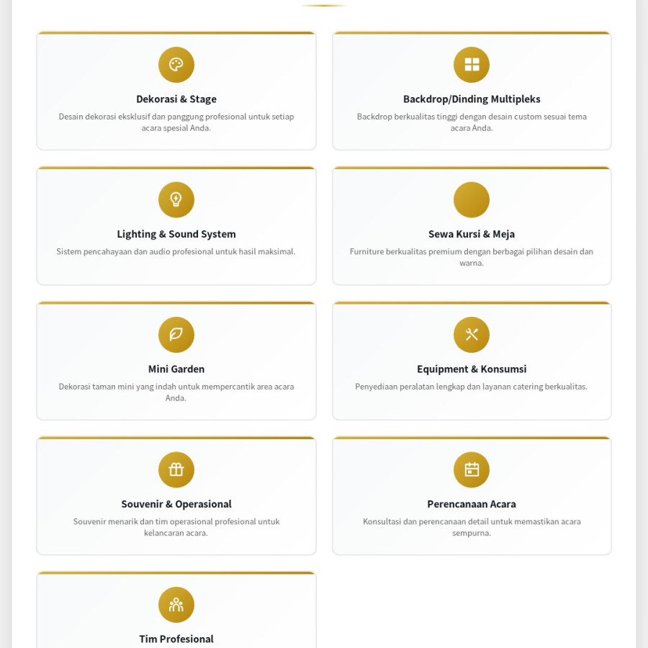Click the gold circle above Sewa Kursi & Meja
This screenshot has height=648, width=648.
(x=472, y=199)
